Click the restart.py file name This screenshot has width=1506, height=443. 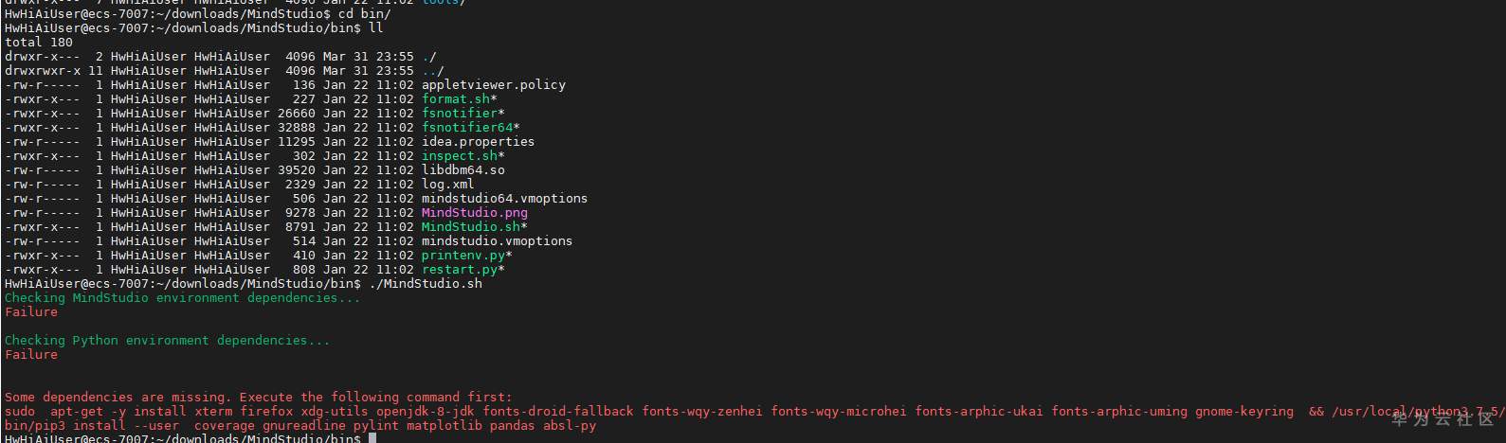pos(460,270)
